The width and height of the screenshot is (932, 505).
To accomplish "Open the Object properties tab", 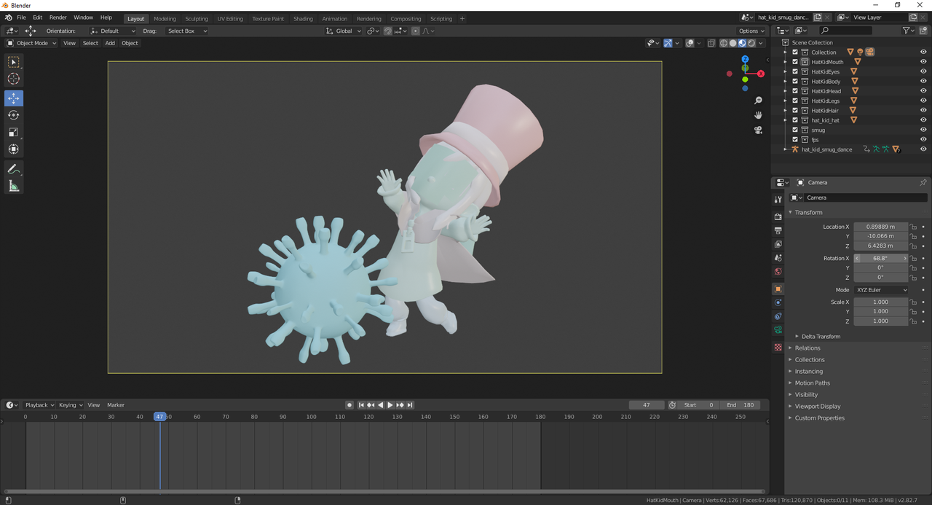I will point(778,289).
